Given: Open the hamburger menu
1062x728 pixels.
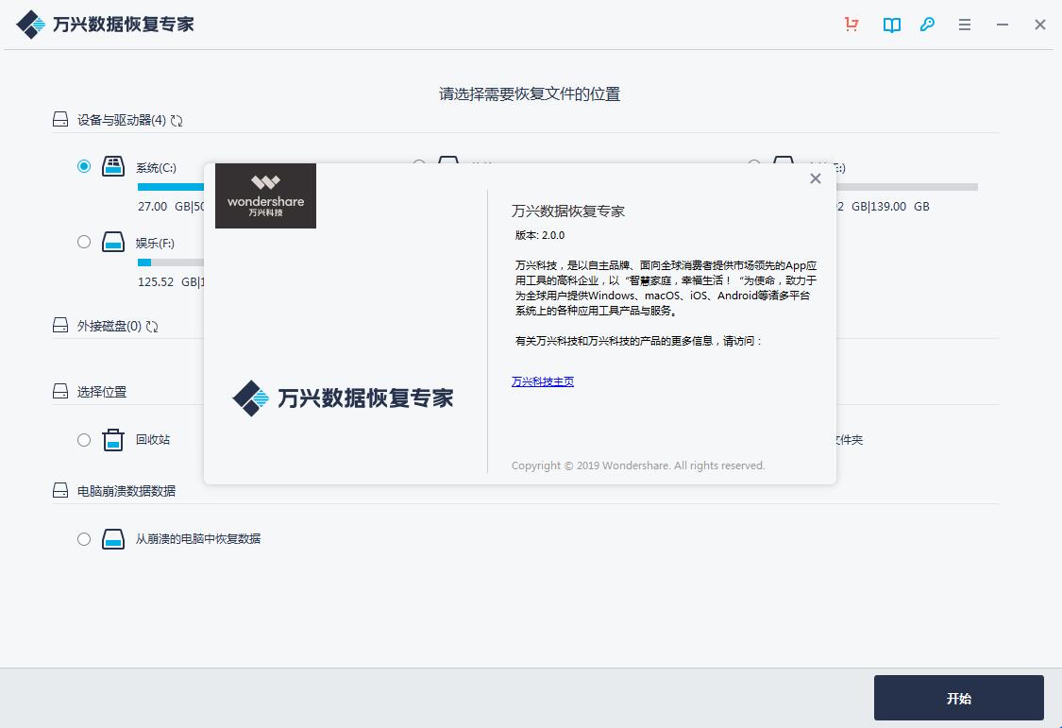Looking at the screenshot, I should (964, 25).
